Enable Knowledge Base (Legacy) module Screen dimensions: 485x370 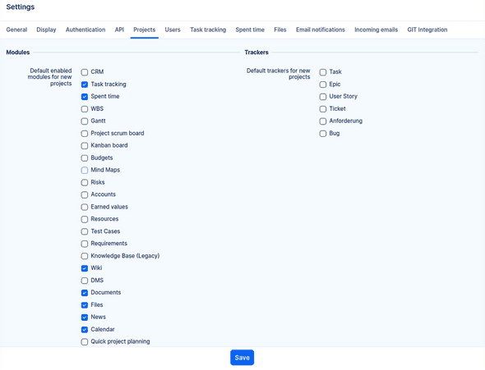click(85, 256)
